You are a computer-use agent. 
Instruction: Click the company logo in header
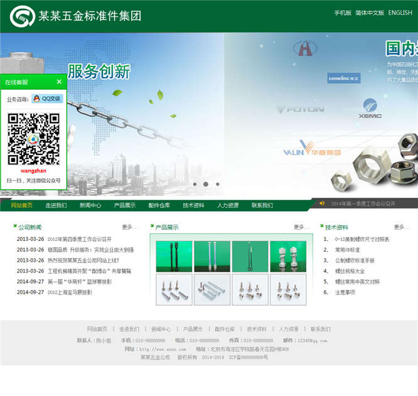coord(23,16)
